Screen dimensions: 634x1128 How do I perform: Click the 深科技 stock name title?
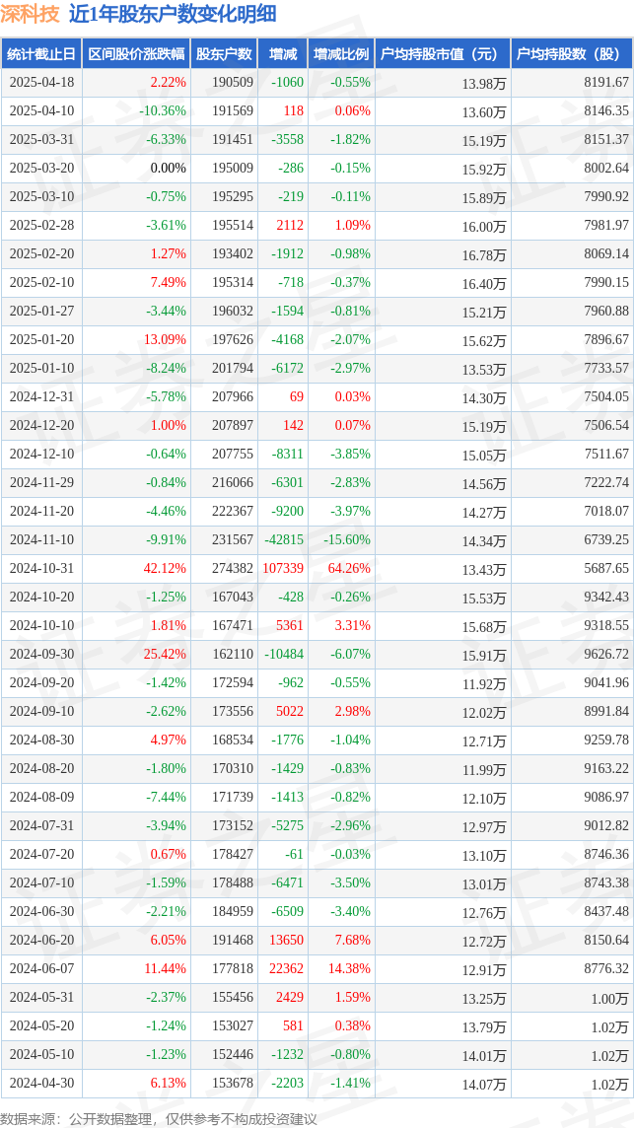[31, 15]
